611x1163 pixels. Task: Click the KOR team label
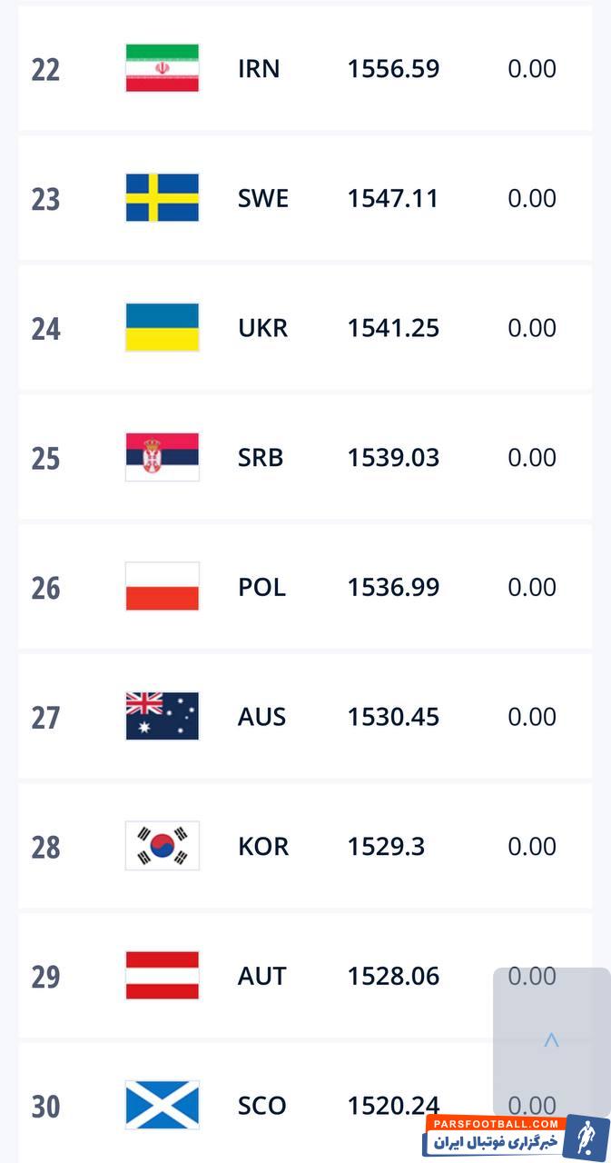tap(262, 846)
